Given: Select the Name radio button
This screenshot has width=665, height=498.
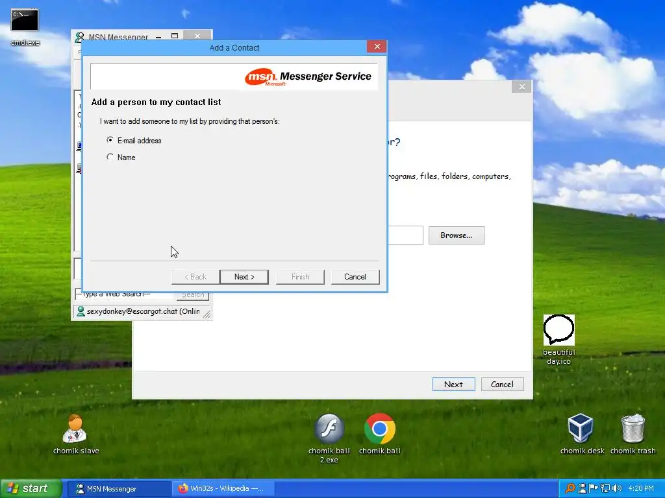Looking at the screenshot, I should pos(110,157).
